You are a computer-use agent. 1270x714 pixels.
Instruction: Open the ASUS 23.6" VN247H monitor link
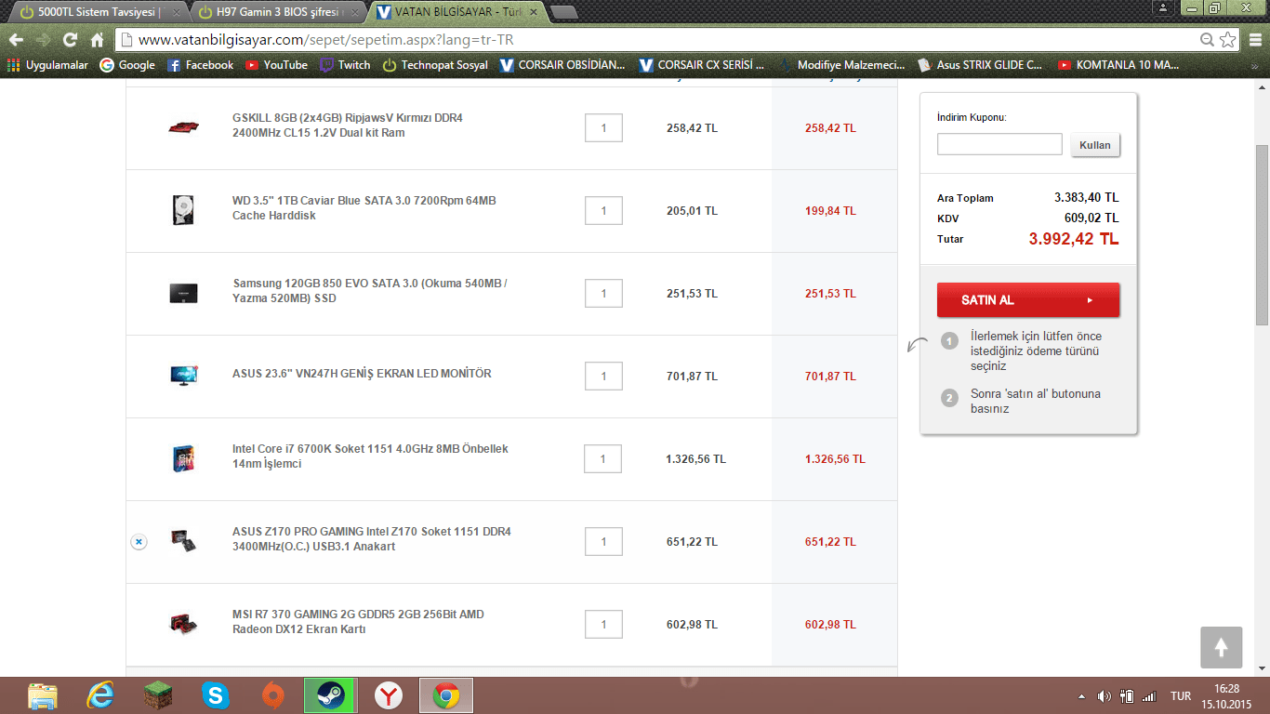(362, 374)
